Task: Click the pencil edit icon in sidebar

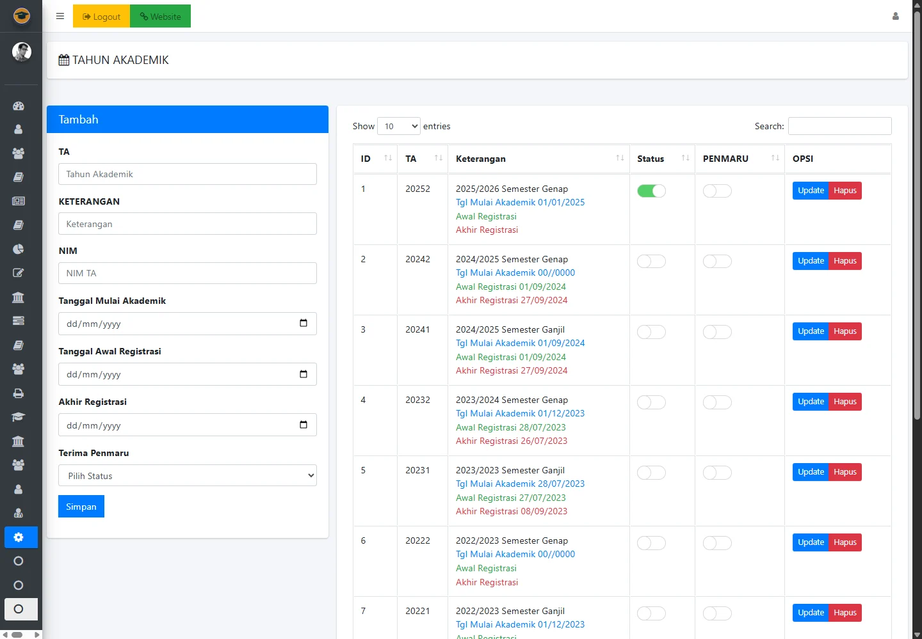Action: click(x=19, y=273)
